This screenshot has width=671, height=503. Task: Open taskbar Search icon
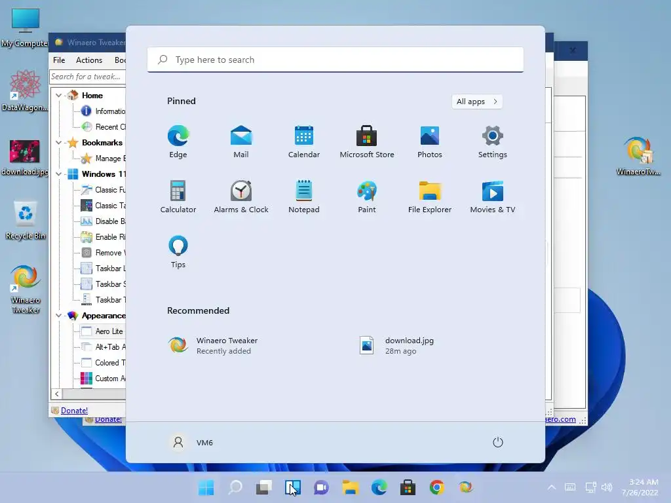tap(235, 487)
